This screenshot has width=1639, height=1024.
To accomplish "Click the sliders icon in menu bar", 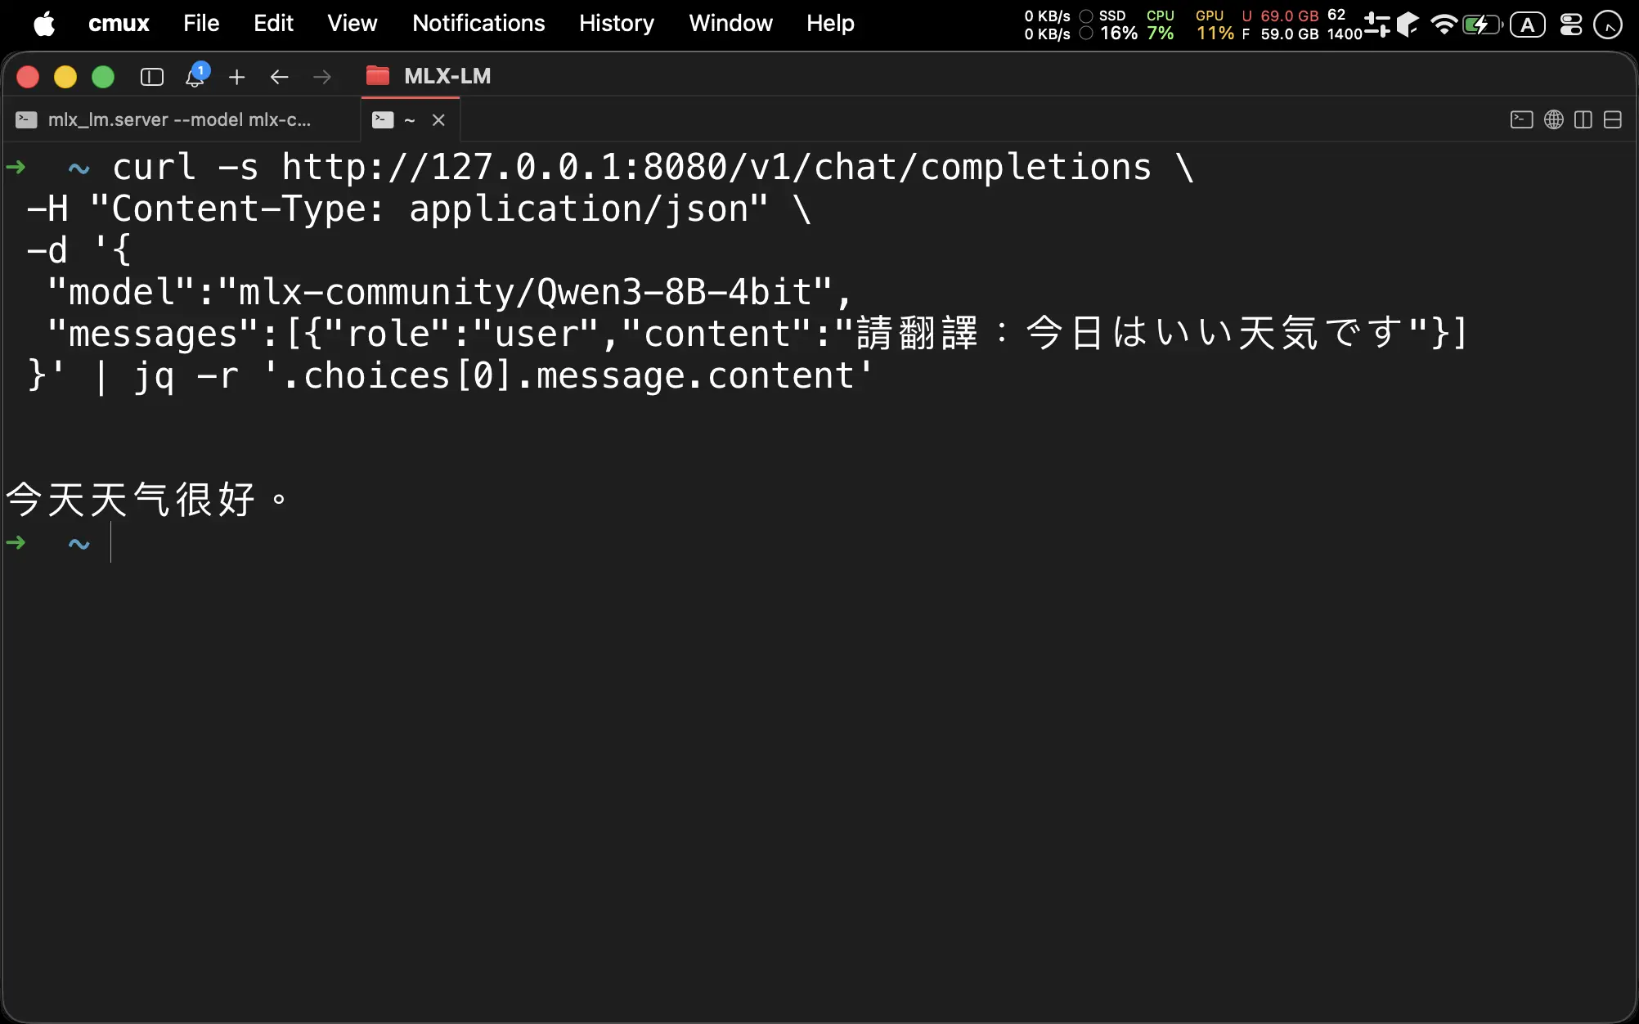I will (1376, 25).
